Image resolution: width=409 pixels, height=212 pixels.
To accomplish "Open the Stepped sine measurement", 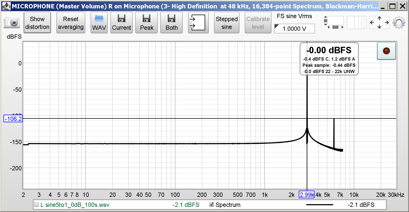I will pos(227,23).
